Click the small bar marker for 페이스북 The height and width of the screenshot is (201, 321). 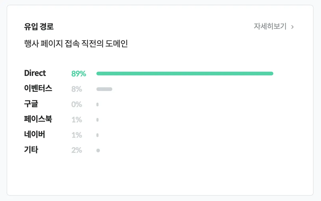click(97, 120)
